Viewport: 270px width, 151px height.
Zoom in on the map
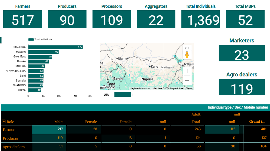[x=187, y=71]
